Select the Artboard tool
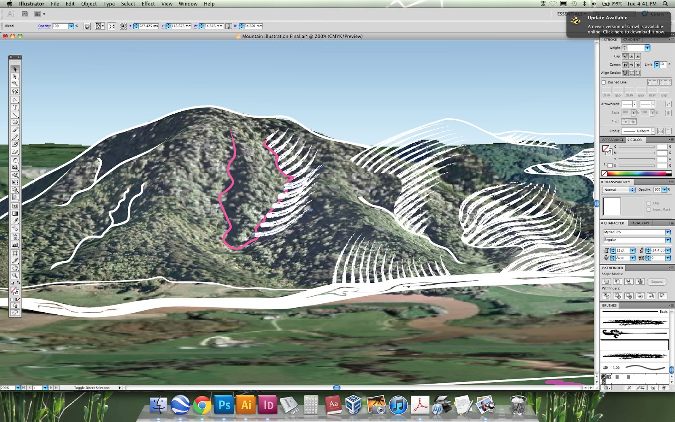 pos(15,253)
